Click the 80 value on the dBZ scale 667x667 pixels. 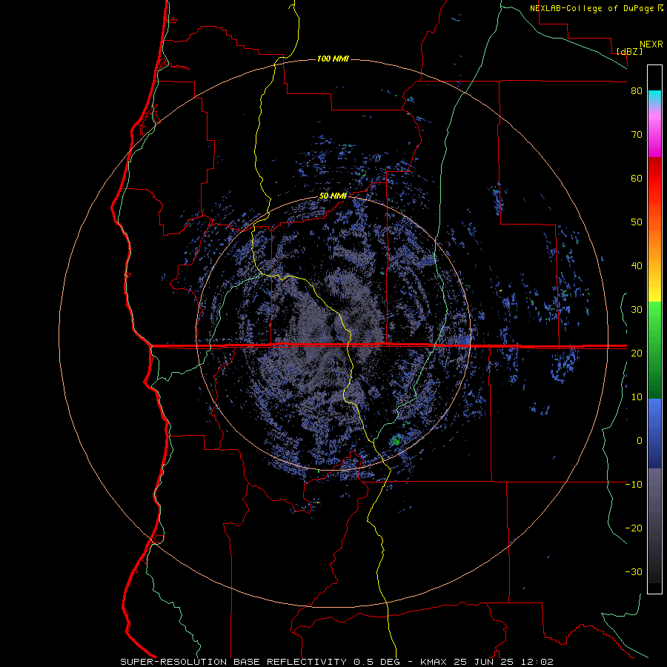pyautogui.click(x=637, y=91)
